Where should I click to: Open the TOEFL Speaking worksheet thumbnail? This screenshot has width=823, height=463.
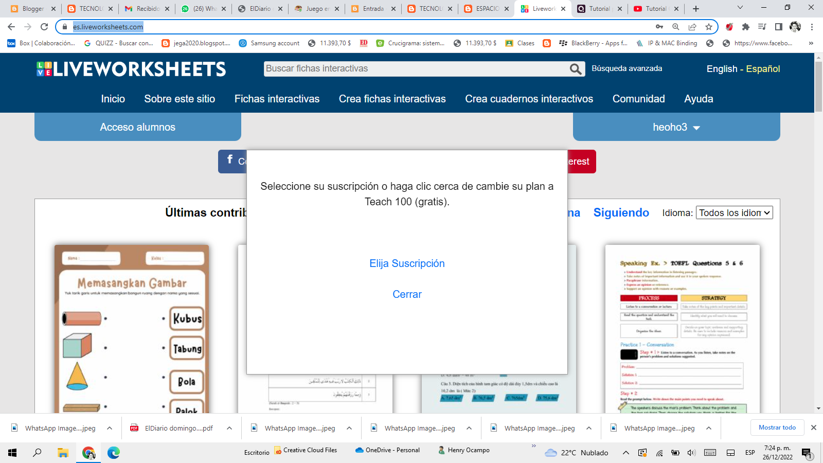683,329
